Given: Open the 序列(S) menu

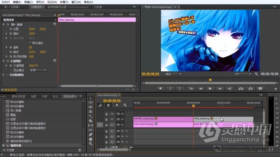Looking at the screenshot, I should coord(40,2).
